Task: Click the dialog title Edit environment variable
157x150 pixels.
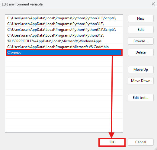Action: (x=22, y=4)
